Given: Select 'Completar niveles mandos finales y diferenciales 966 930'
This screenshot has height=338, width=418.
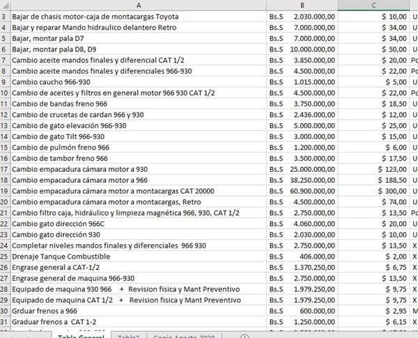Looking at the screenshot, I should (x=139, y=246).
